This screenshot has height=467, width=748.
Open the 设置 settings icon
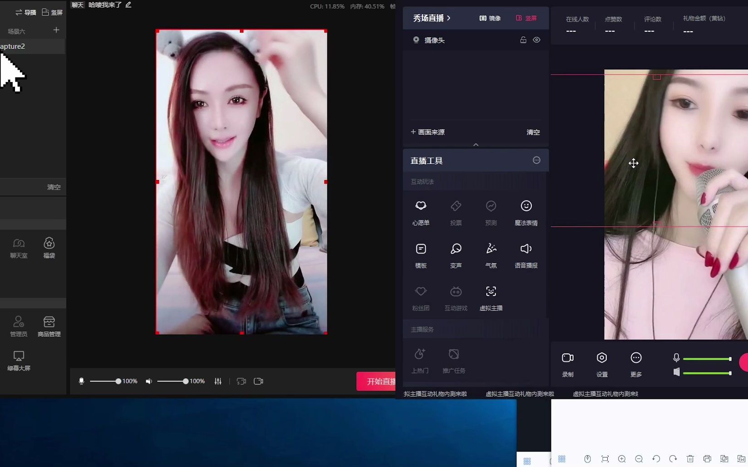(602, 364)
